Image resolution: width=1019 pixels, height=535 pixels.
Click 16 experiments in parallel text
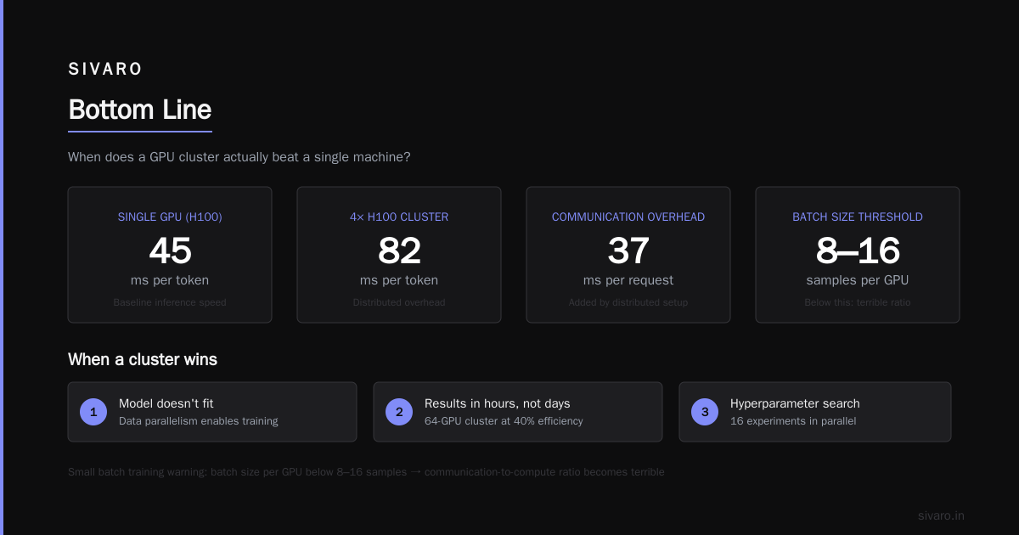(x=793, y=421)
